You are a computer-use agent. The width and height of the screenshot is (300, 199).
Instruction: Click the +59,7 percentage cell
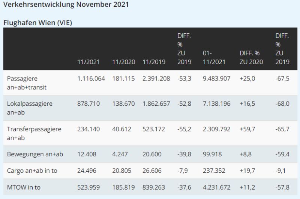point(247,129)
